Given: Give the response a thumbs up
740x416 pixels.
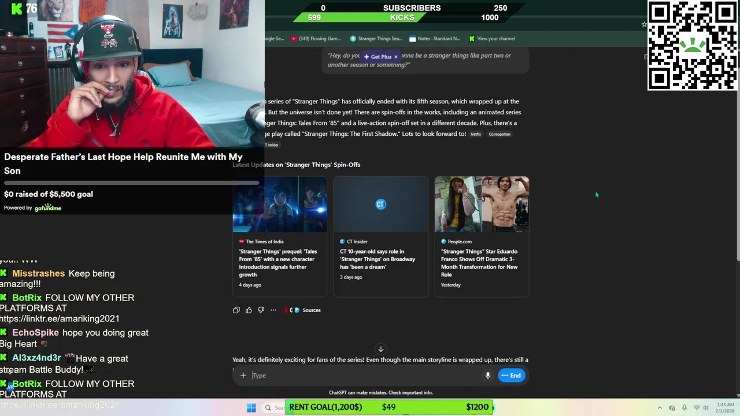Looking at the screenshot, I should [x=249, y=310].
